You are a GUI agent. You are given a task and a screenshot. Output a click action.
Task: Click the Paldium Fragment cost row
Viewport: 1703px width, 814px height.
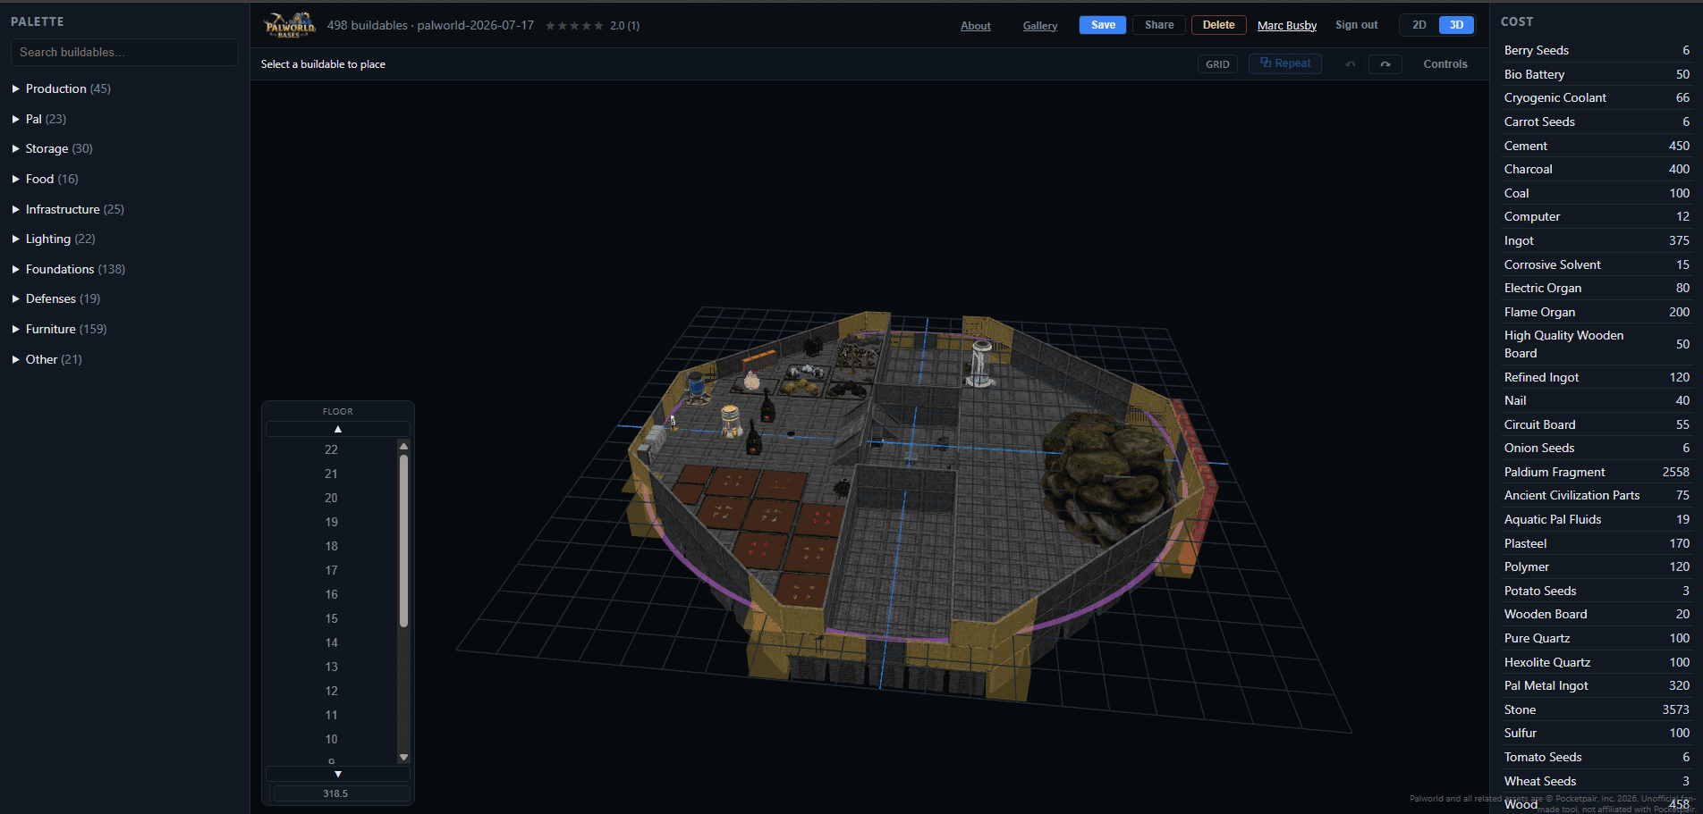tap(1597, 472)
